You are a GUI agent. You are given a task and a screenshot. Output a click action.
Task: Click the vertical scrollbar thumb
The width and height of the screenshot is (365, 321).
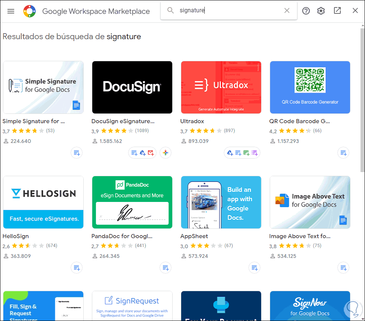362,100
